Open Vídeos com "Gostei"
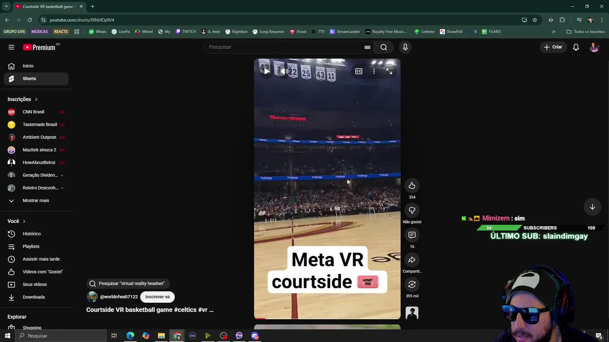This screenshot has width=609, height=342. click(x=36, y=272)
